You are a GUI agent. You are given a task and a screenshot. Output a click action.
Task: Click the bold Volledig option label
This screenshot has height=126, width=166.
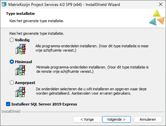click(x=22, y=40)
